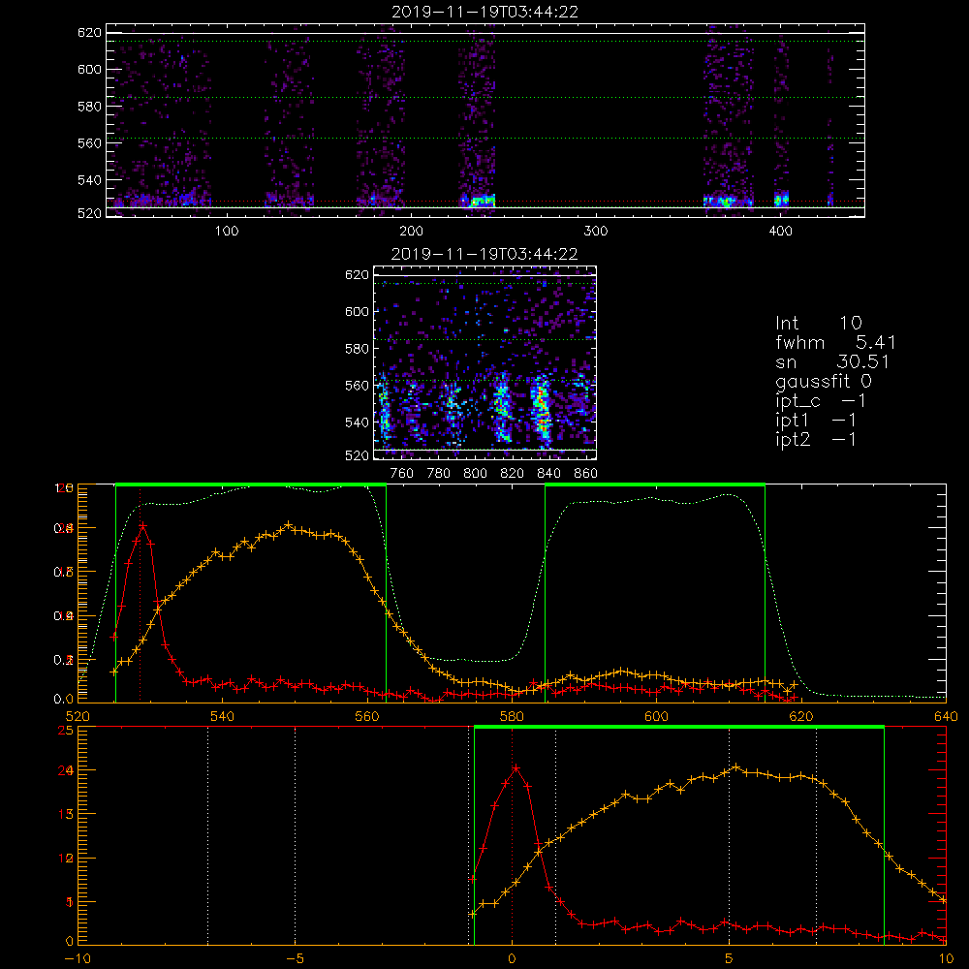Viewport: 969px width, 969px height.
Task: Click y-axis label 600 of the top spectrogram
Action: click(x=89, y=69)
